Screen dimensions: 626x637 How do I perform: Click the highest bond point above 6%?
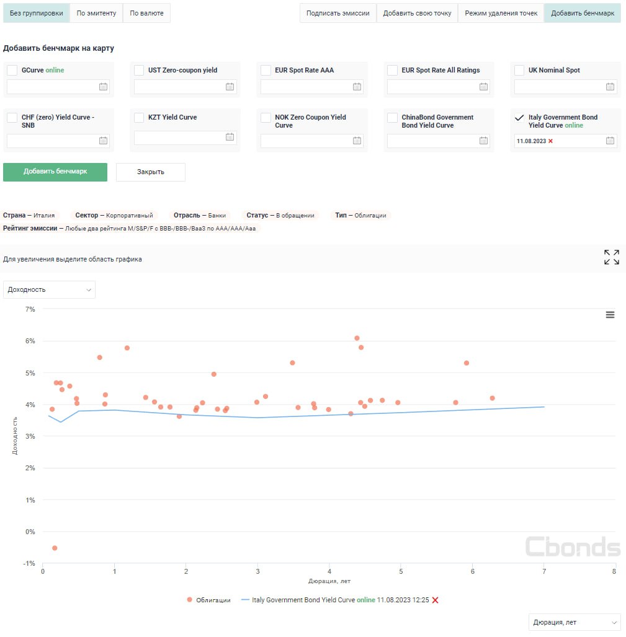point(357,338)
